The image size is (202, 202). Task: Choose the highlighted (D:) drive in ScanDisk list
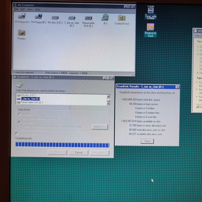tap(28, 99)
